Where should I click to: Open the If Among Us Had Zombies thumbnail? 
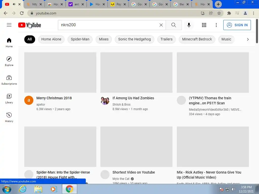pos(136,72)
